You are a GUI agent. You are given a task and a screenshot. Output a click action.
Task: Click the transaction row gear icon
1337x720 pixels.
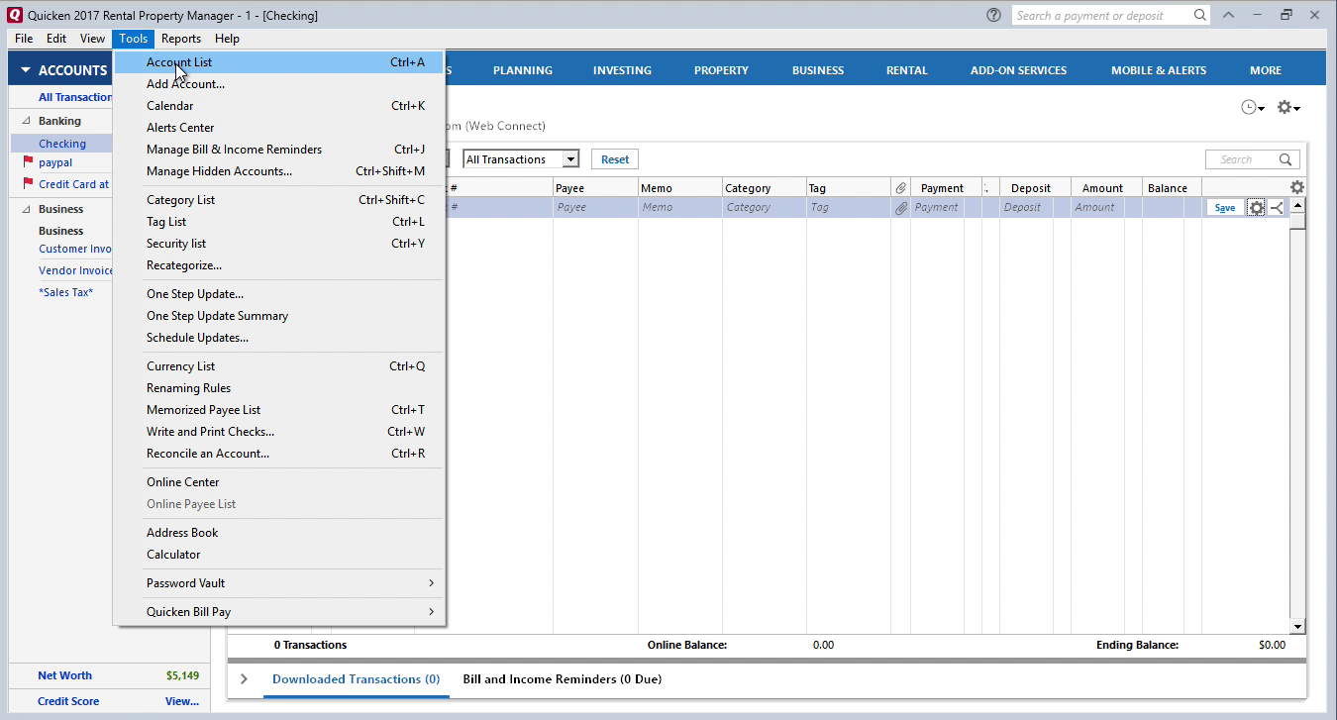pos(1256,208)
